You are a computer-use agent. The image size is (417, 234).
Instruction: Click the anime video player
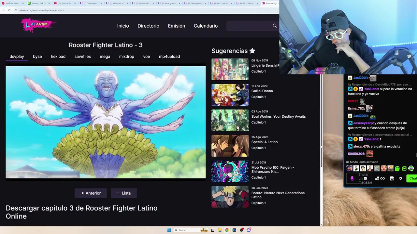pyautogui.click(x=106, y=122)
